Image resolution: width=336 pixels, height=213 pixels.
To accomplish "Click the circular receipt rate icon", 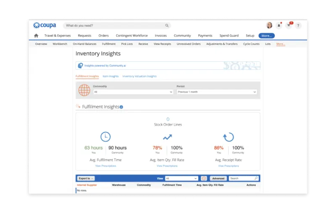I will (228, 137).
